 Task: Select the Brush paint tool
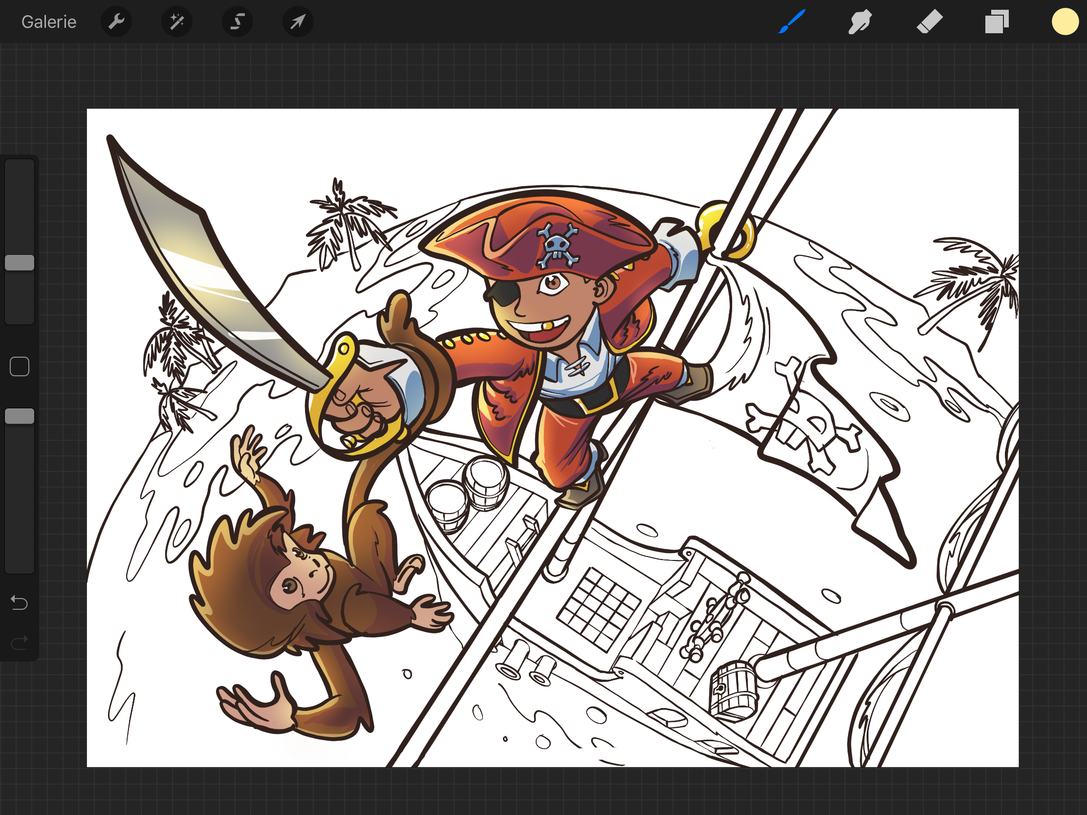tap(792, 21)
